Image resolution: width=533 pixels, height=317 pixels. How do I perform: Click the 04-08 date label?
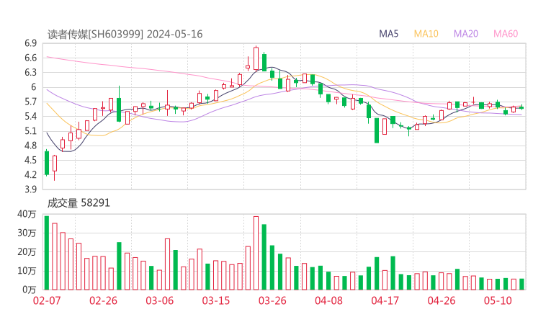pos(328,300)
